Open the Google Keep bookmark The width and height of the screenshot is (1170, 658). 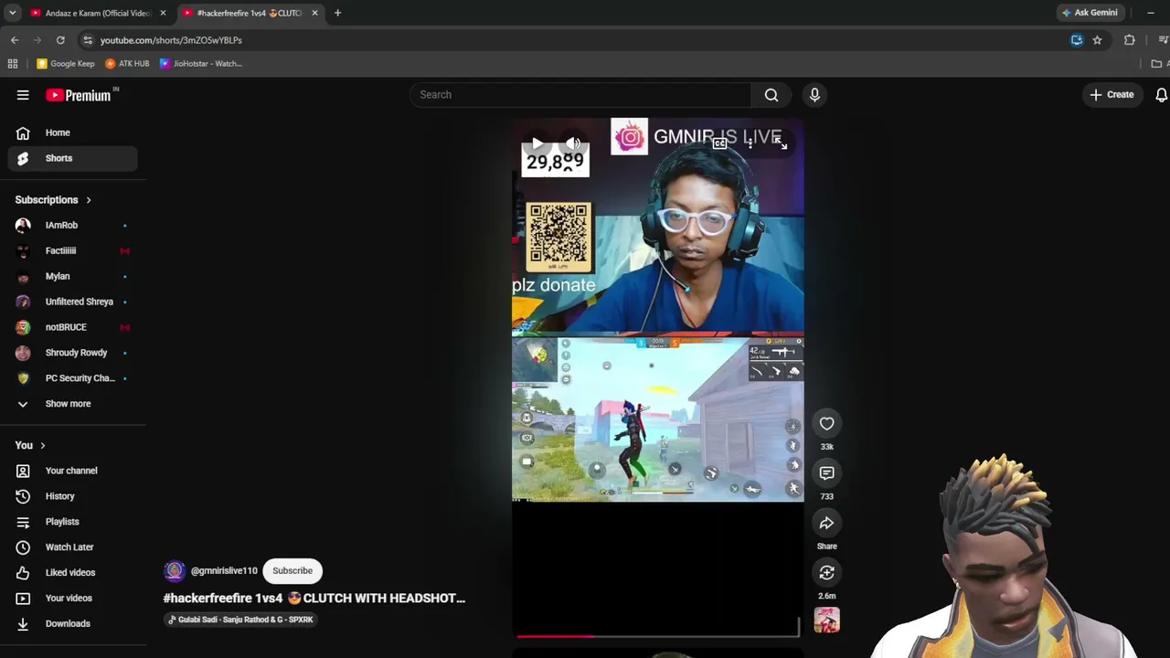[x=66, y=64]
